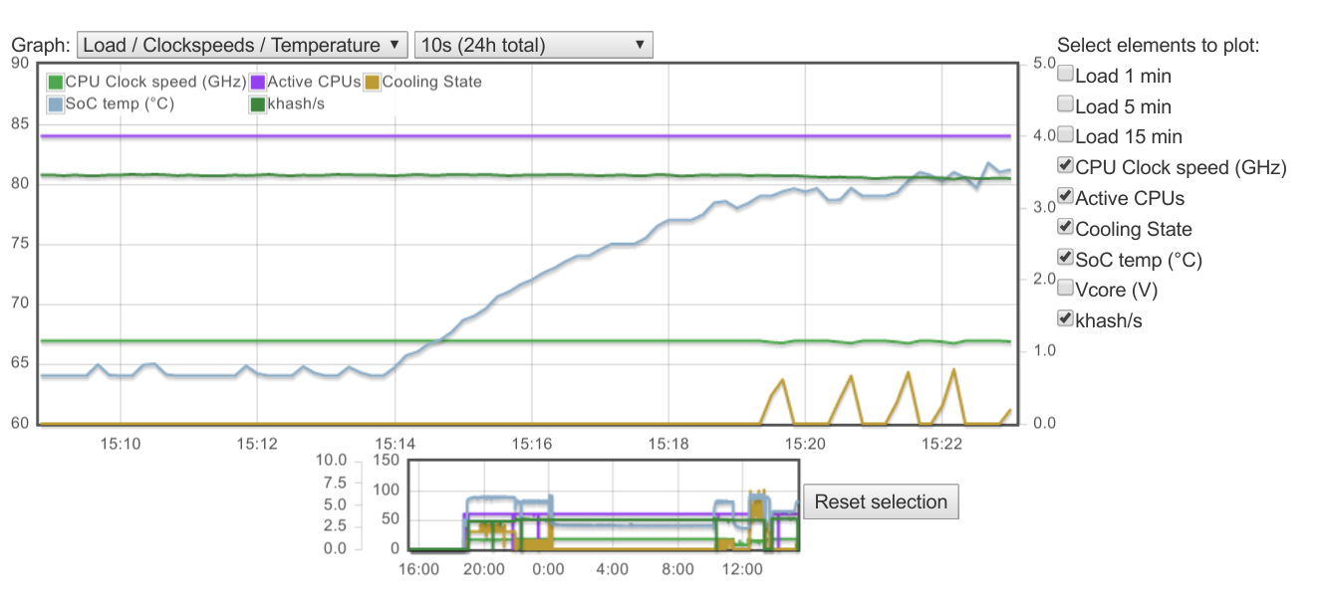Uncheck Active CPUs checkbox
This screenshot has height=599, width=1320.
(x=1065, y=196)
